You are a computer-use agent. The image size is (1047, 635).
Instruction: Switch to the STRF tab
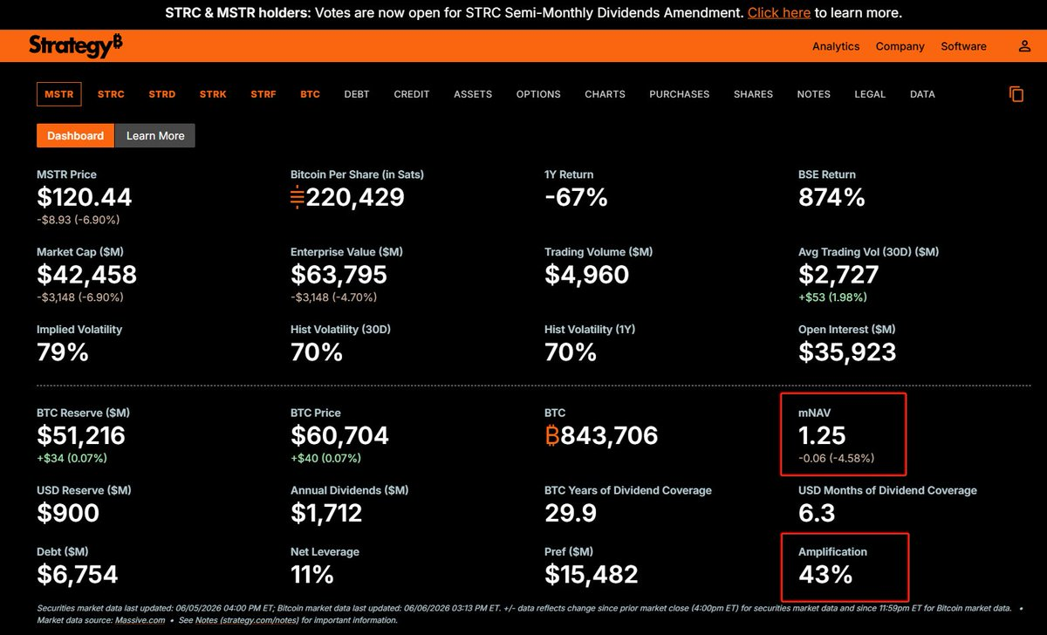point(263,94)
